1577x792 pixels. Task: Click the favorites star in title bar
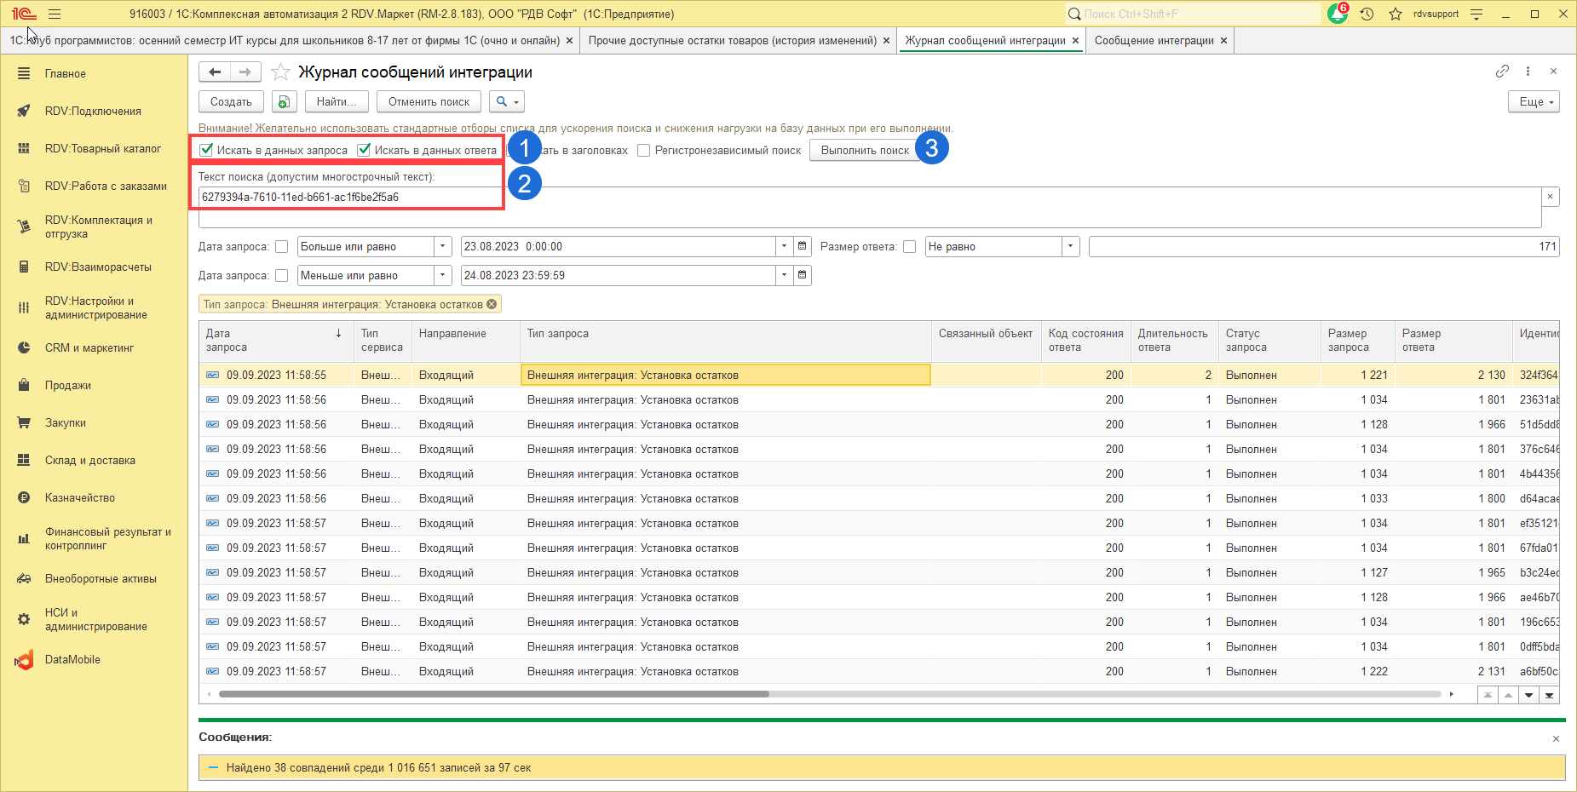point(1396,14)
